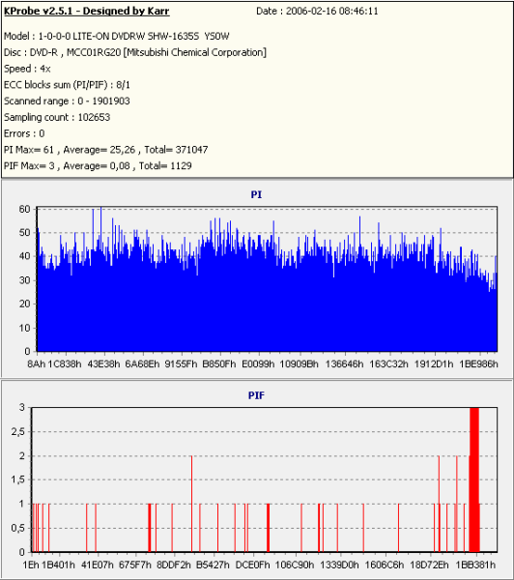Click the wide red PIF block reaching 3

click(x=474, y=479)
